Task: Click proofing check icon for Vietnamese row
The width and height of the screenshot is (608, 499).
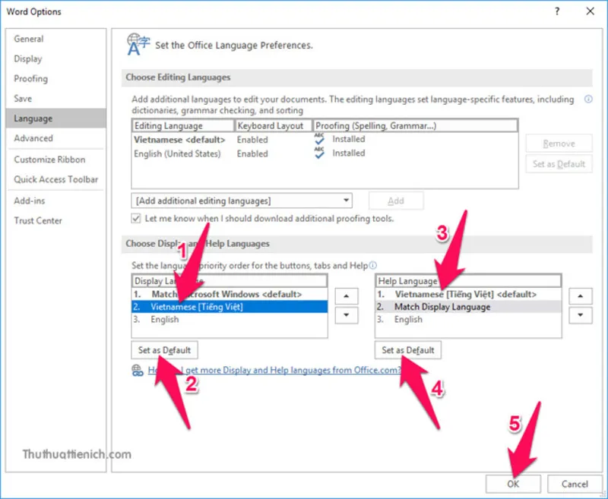Action: pos(319,139)
